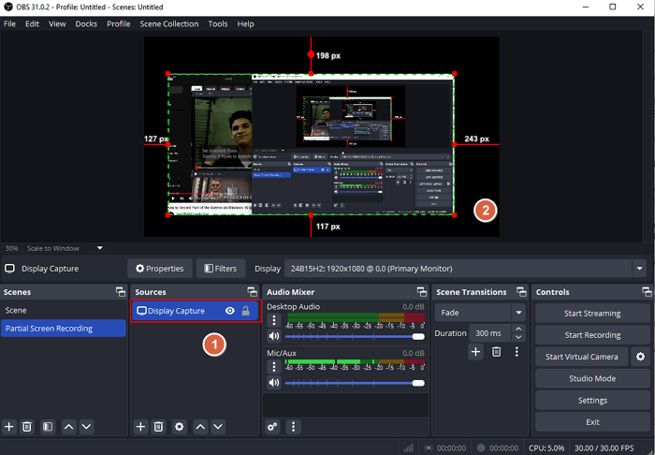Decrease transition duration with down arrow
This screenshot has height=455, width=655.
(x=518, y=337)
